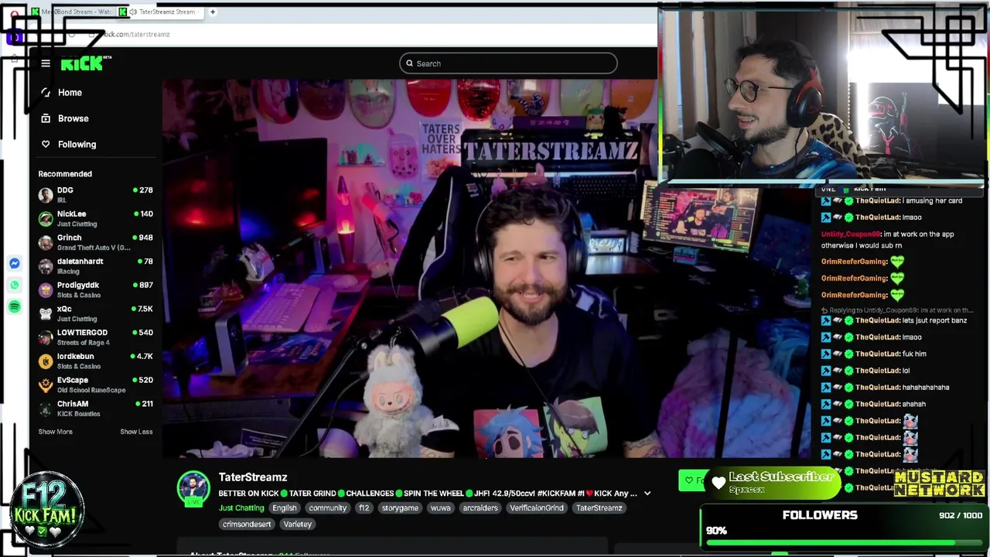Click the community tag

click(x=327, y=508)
